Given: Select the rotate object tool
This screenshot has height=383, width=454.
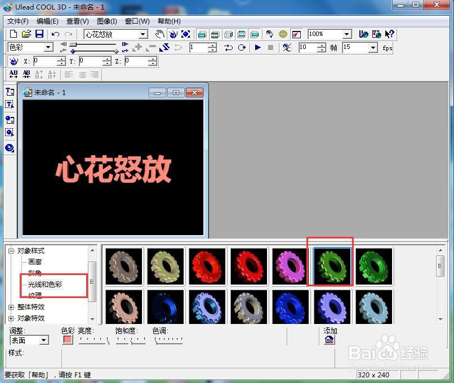Looking at the screenshot, I should point(173,34).
